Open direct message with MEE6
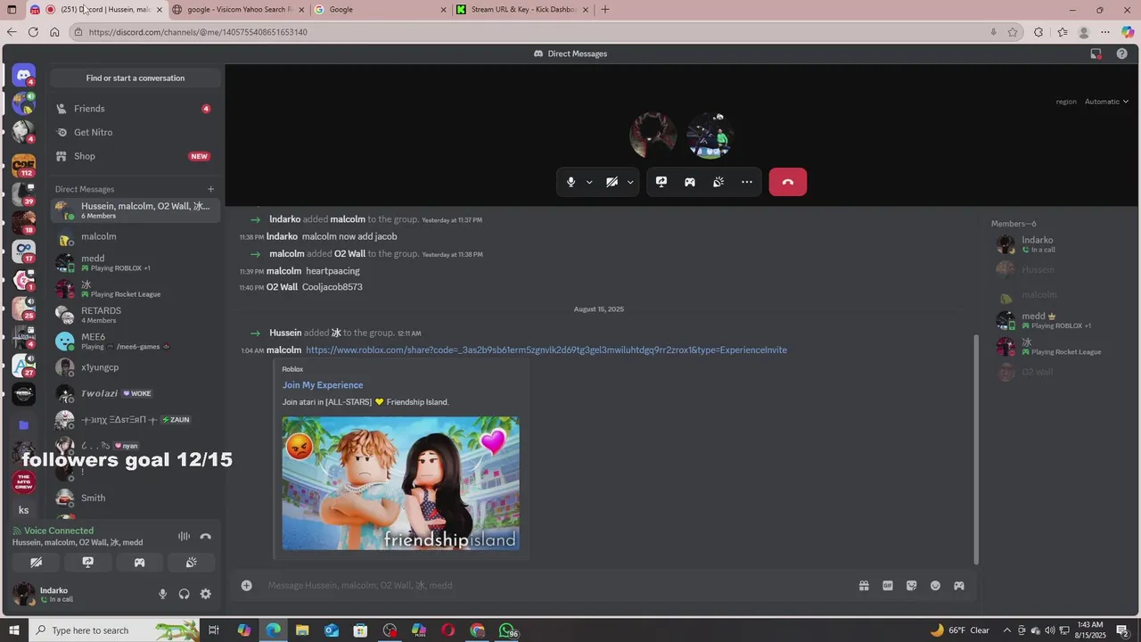The height and width of the screenshot is (642, 1141). click(135, 341)
